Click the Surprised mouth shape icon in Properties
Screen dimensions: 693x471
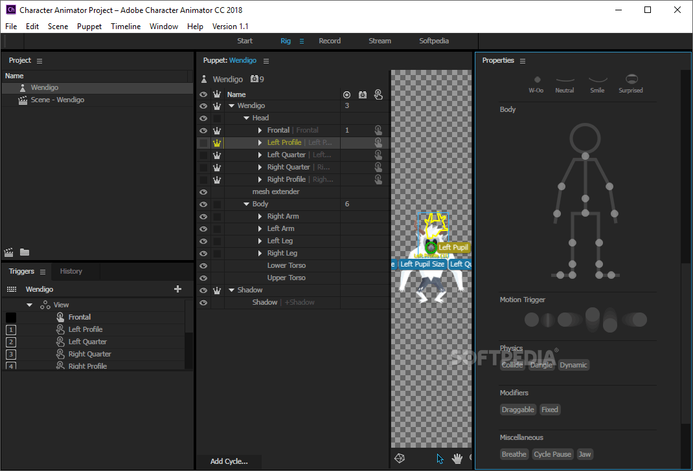630,80
